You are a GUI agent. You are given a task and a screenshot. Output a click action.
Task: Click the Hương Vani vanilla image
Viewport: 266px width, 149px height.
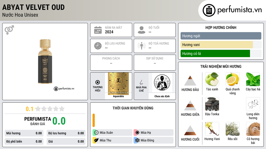pos(212,129)
